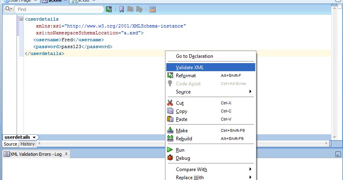
Task: Toggle bookmark using the bookmark icon
Action: (x=122, y=9)
